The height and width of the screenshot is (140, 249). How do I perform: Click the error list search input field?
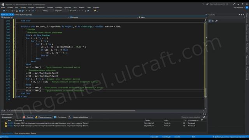[192, 117]
